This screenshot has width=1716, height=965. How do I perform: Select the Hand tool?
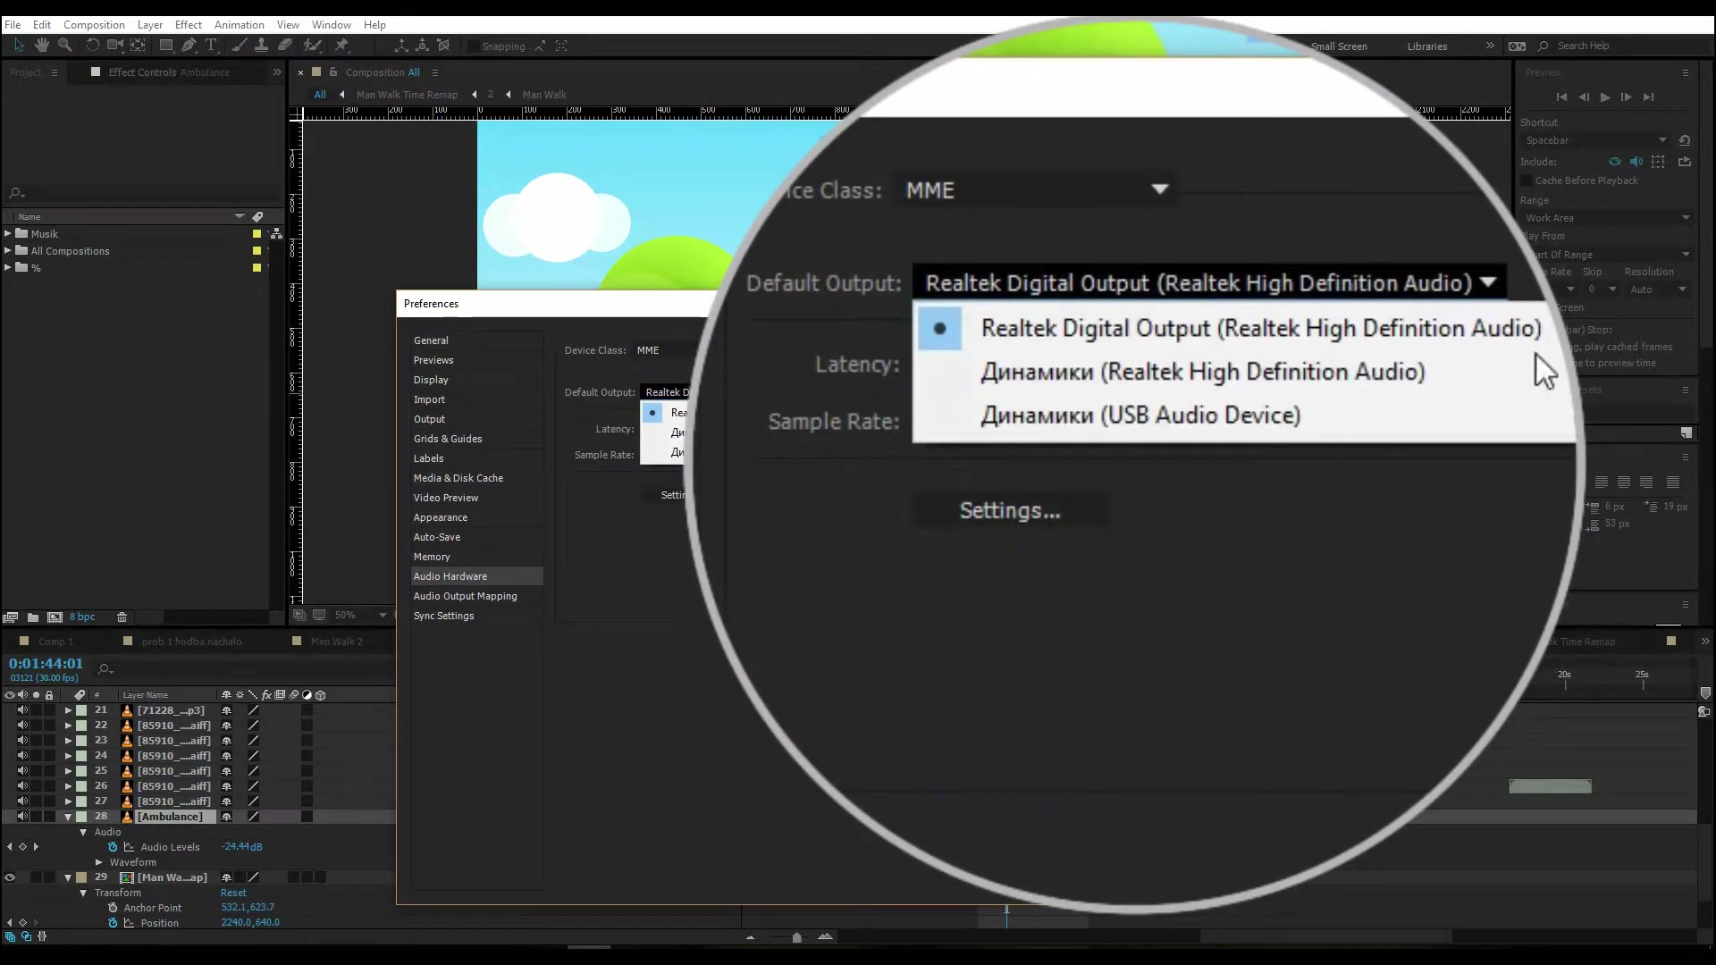click(x=42, y=46)
